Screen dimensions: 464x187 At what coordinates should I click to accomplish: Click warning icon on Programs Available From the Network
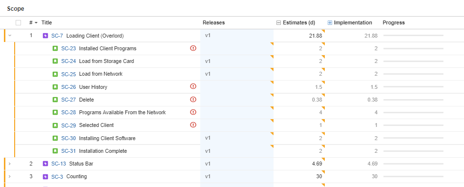[x=193, y=112]
